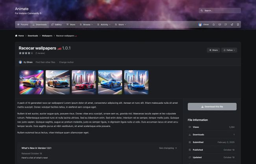Click Find their other files link
The width and height of the screenshot is (256, 164).
[45, 62]
